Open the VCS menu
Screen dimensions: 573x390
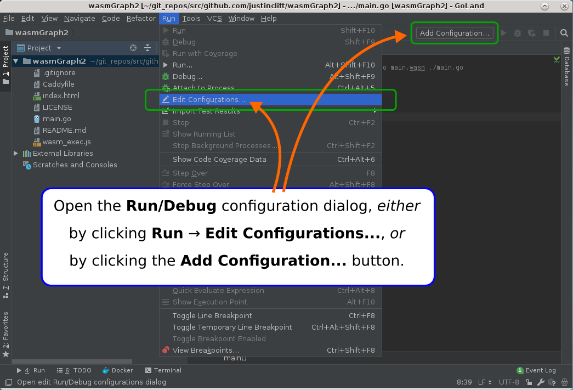(x=214, y=18)
